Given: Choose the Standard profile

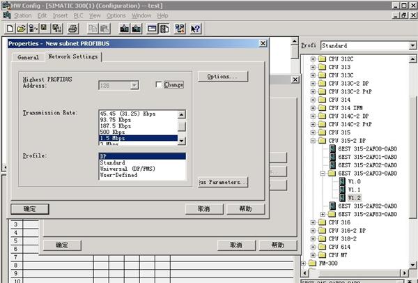Looking at the screenshot, I should [x=142, y=162].
